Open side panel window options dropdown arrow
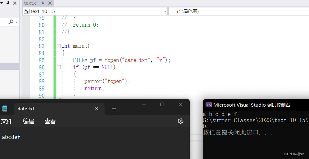Image resolution: width=309 pixels, height=159 pixels. click(x=1, y=3)
